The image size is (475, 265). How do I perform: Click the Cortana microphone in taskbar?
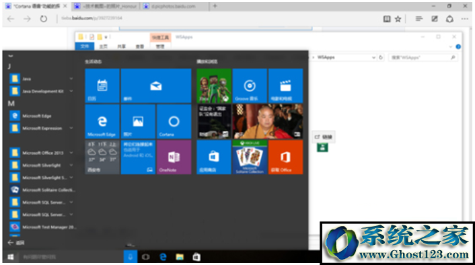pos(131,257)
